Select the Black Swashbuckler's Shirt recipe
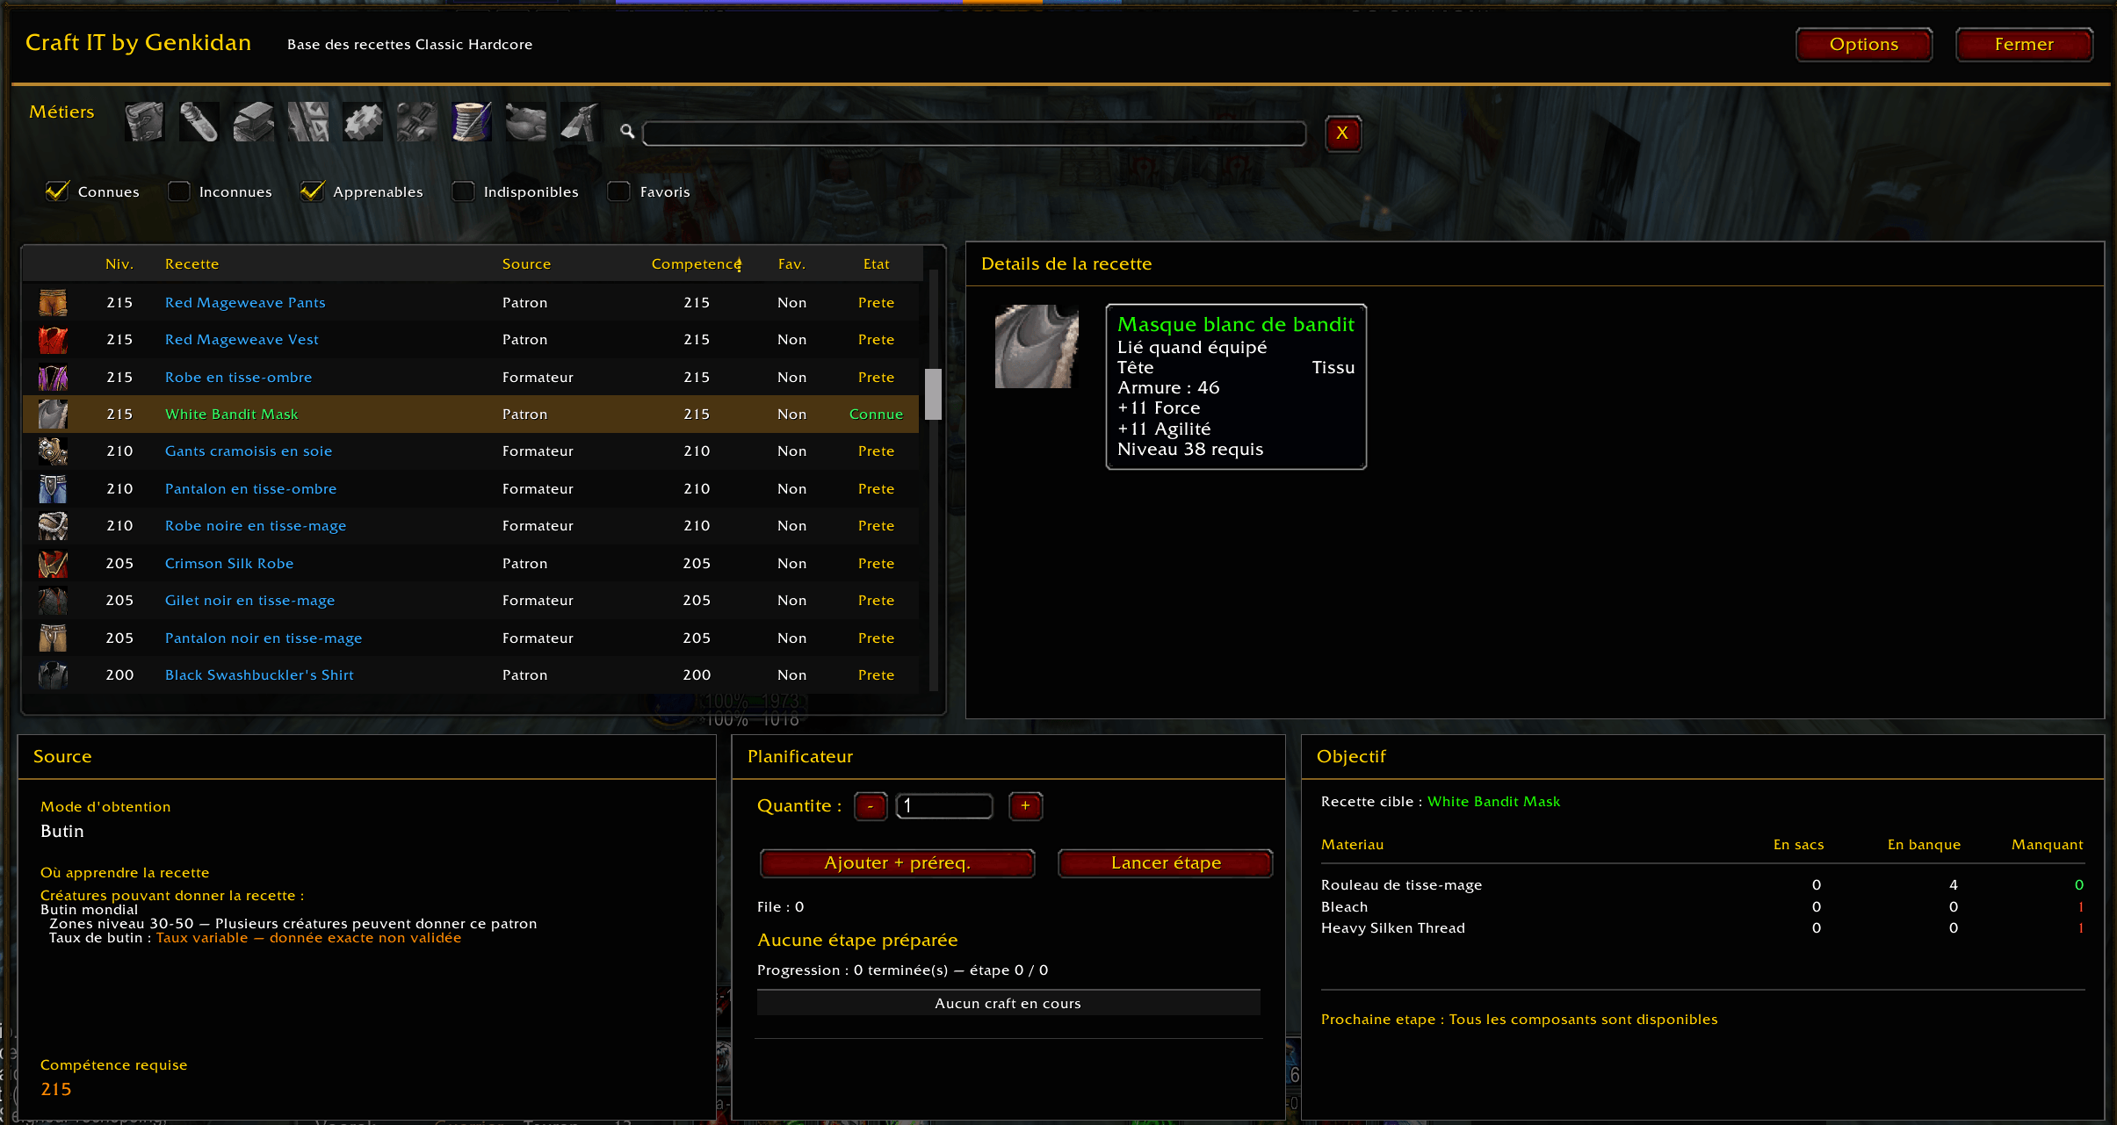The height and width of the screenshot is (1125, 2117). click(259, 674)
